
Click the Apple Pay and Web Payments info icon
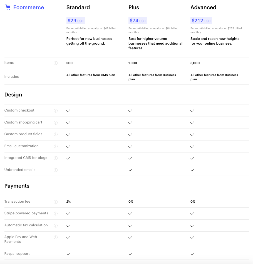[56, 237]
